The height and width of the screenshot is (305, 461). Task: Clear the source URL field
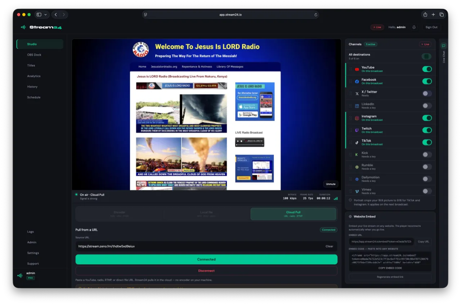click(329, 246)
